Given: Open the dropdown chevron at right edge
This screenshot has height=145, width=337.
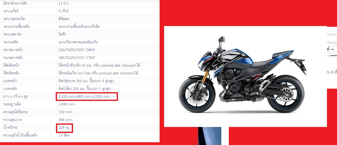Looking at the screenshot, I should pos(332,49).
